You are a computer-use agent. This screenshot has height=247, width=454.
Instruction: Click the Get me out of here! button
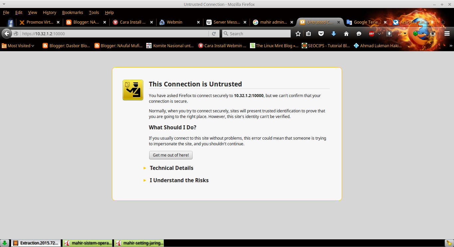[x=170, y=155]
